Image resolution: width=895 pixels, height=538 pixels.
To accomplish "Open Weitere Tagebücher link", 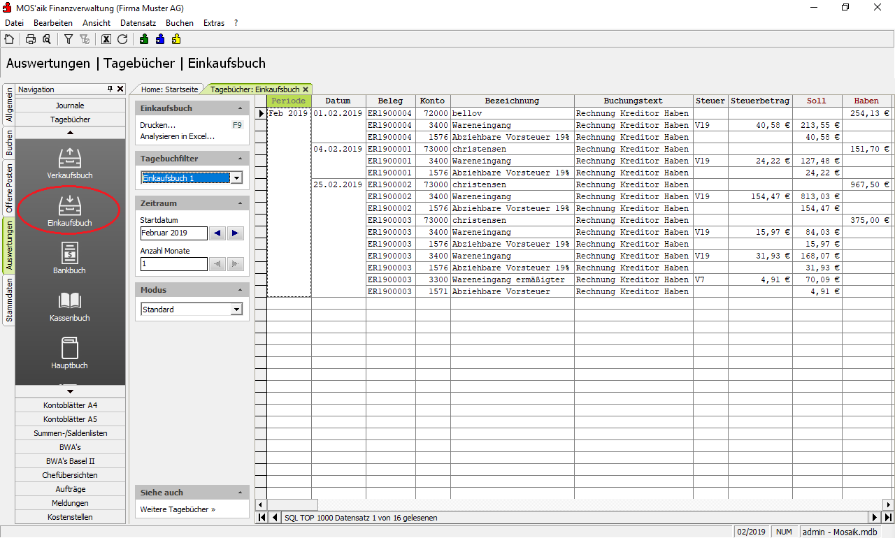I will pos(178,509).
